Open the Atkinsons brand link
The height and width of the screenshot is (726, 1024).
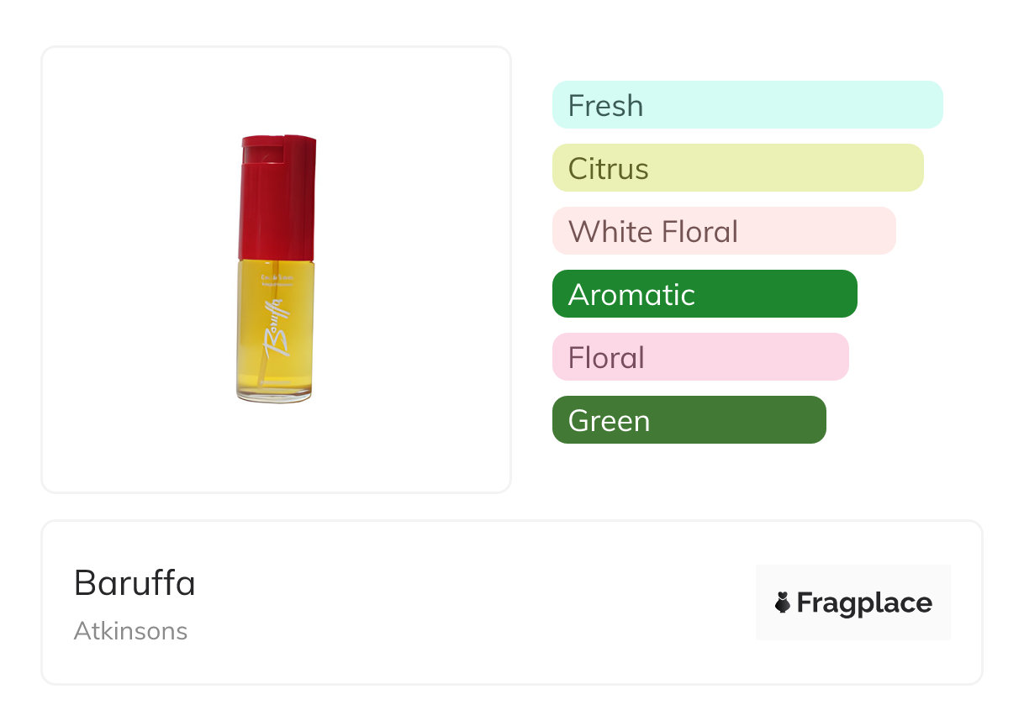(130, 631)
